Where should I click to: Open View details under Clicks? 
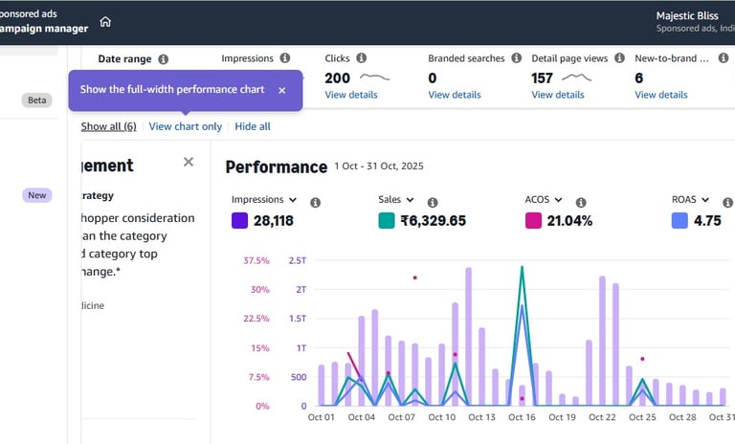[350, 94]
